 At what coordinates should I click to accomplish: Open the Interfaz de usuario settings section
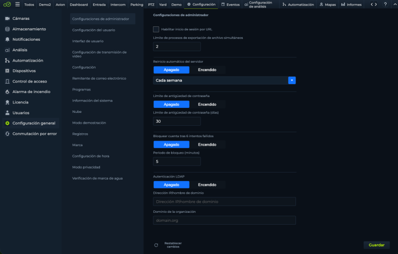pos(88,41)
